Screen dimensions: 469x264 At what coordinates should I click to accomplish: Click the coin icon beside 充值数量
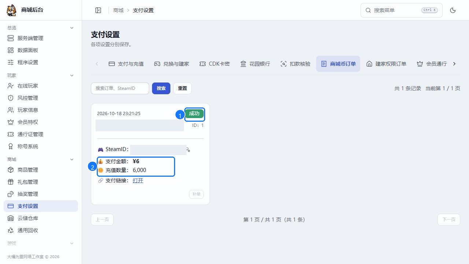point(100,170)
